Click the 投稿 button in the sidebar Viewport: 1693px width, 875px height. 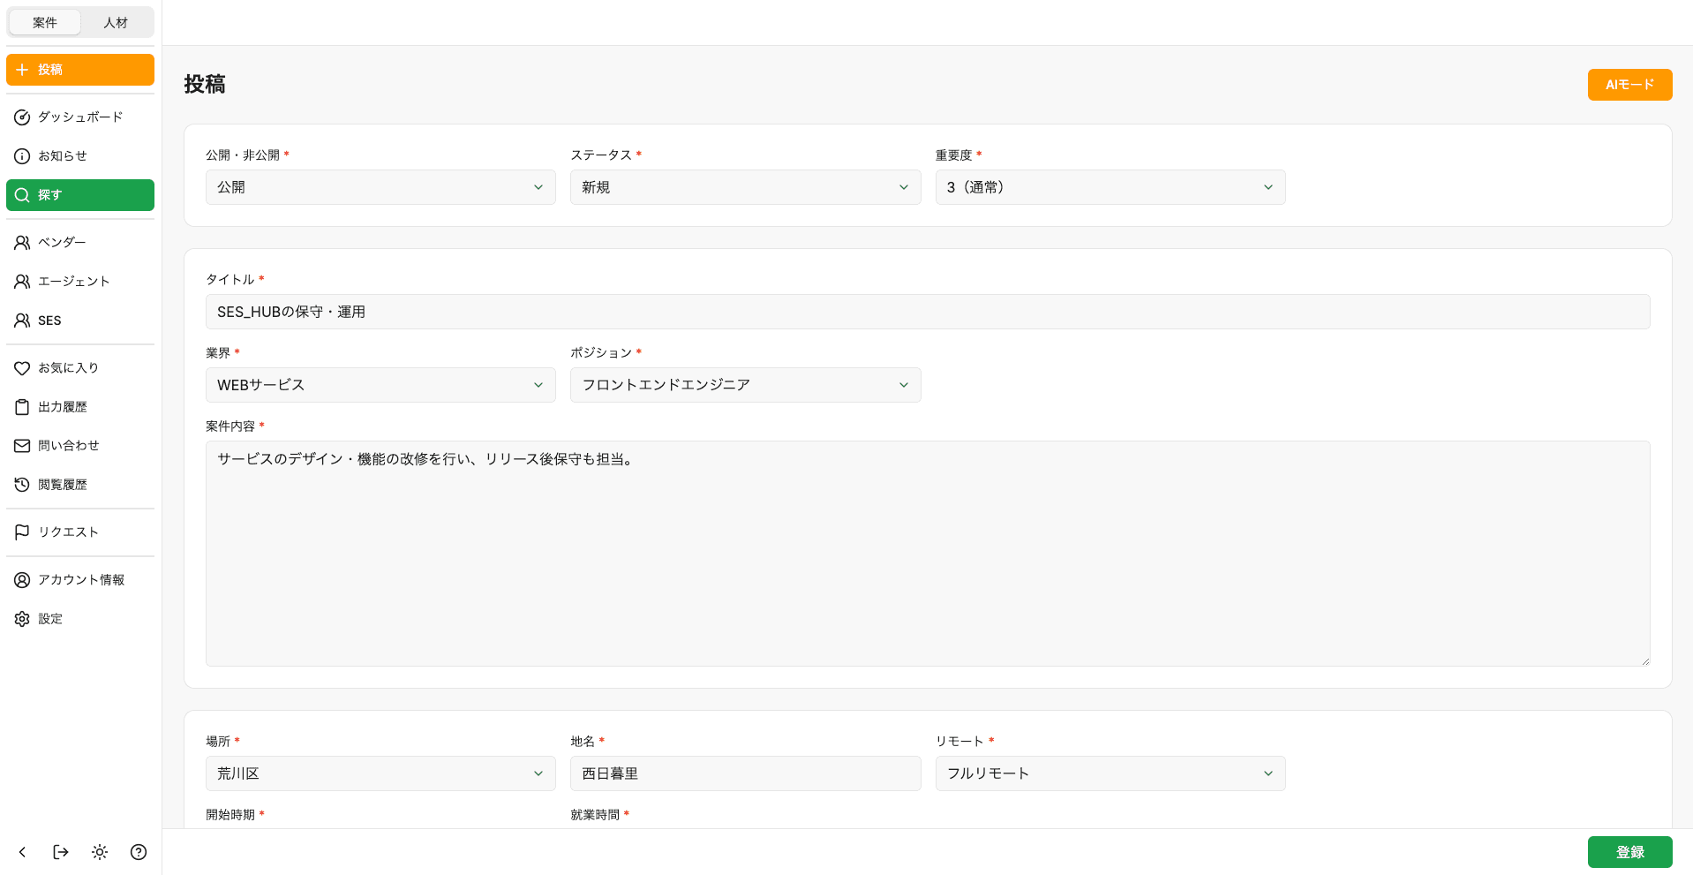coord(79,69)
